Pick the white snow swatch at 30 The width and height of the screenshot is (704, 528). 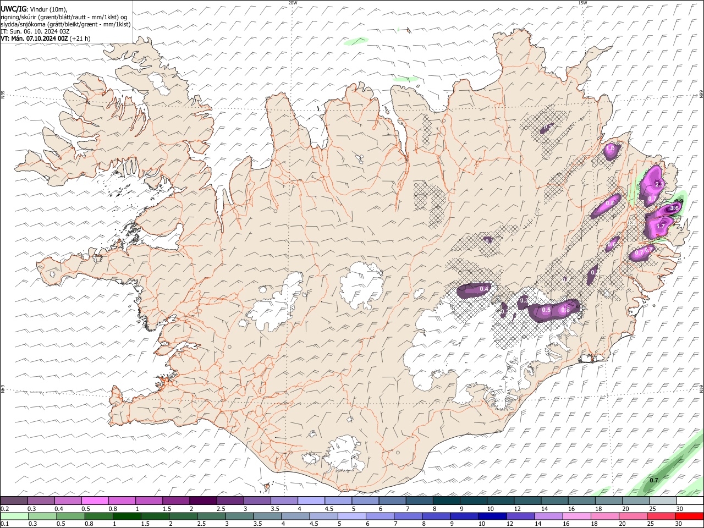coord(690,501)
